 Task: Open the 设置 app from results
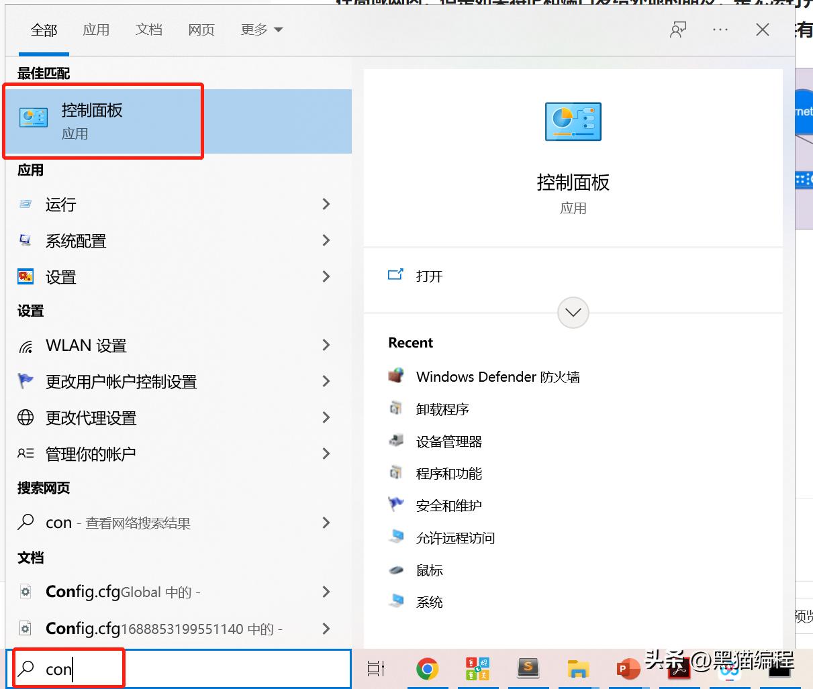61,276
